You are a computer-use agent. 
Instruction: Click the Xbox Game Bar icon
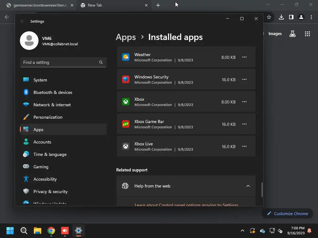(x=126, y=124)
